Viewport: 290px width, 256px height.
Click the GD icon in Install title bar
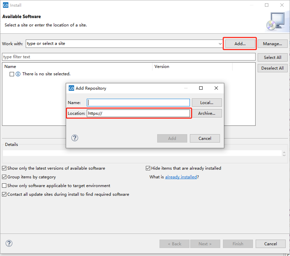[x=5, y=5]
